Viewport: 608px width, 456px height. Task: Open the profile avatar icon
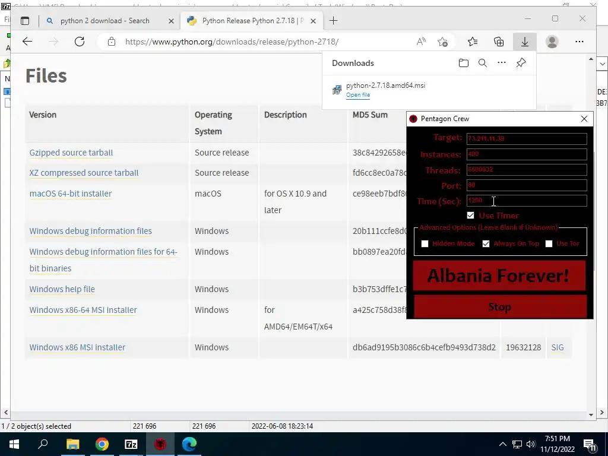click(552, 42)
